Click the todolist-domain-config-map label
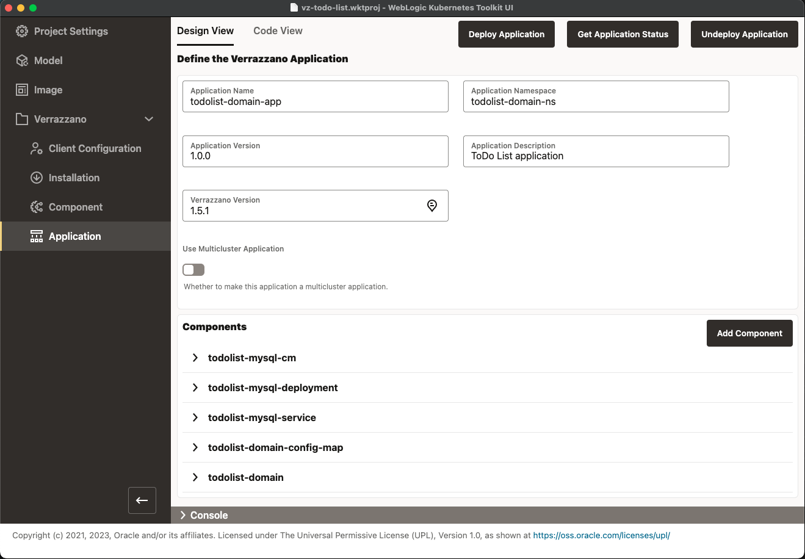This screenshot has height=559, width=805. (275, 447)
